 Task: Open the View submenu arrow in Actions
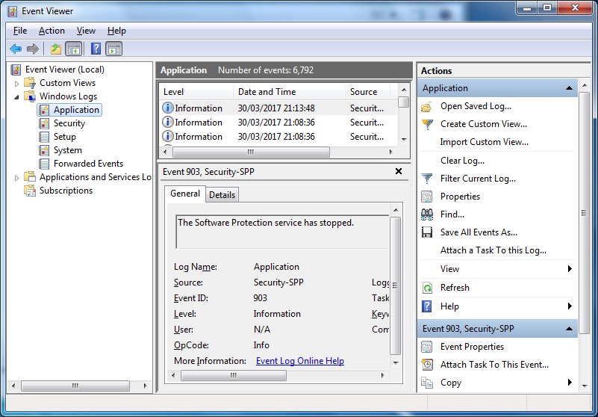(570, 269)
